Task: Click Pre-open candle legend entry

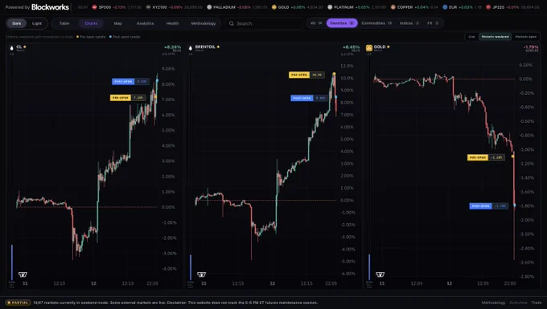Action: tap(91, 37)
